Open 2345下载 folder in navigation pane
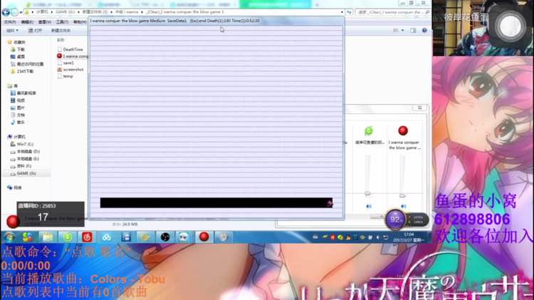The image size is (534, 300). 22,71
